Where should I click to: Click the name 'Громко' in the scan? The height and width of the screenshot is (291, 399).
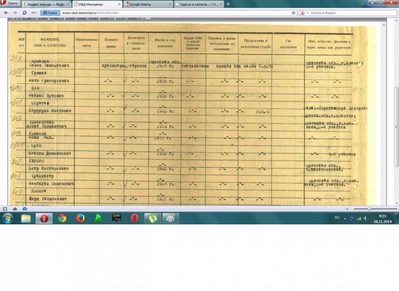[x=39, y=73]
